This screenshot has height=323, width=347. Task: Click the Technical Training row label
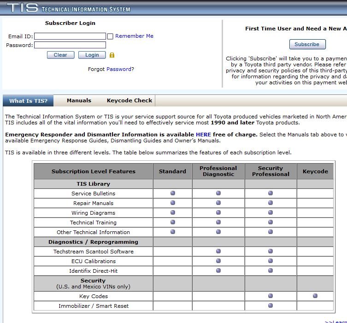click(x=94, y=223)
